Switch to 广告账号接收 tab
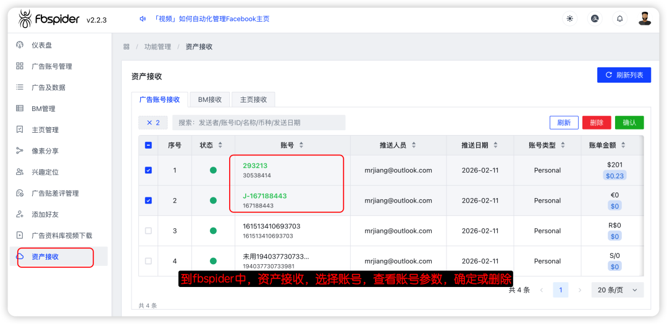The image size is (667, 324). pyautogui.click(x=159, y=99)
